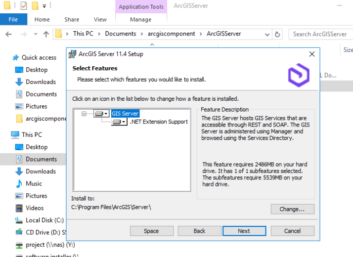Switch to the View ribbon tab
The width and height of the screenshot is (353, 257).
pyautogui.click(x=100, y=20)
